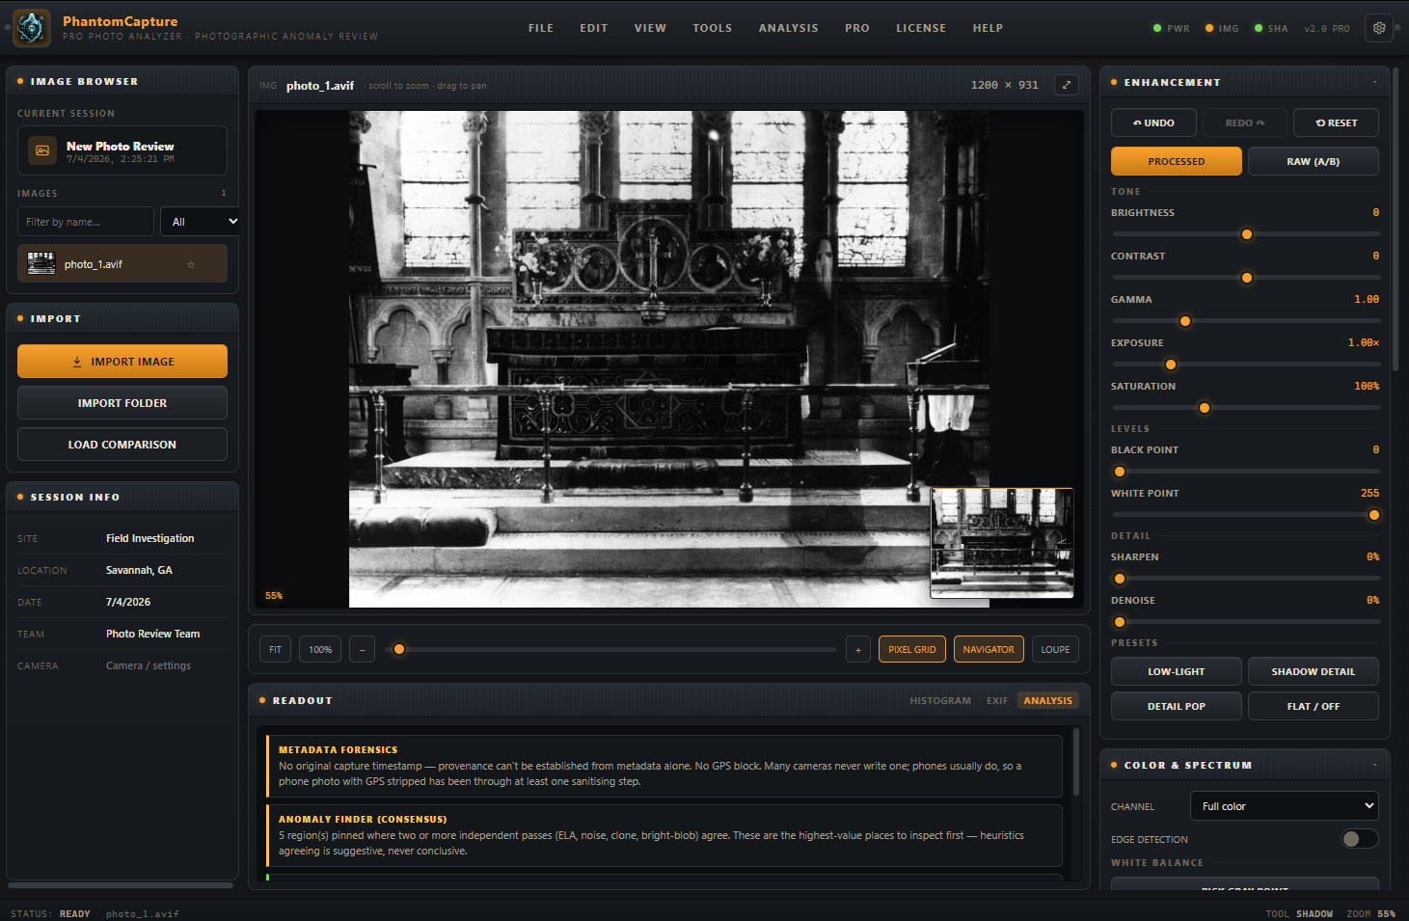The width and height of the screenshot is (1409, 921).
Task: Click the PWR status indicator
Action: (x=1172, y=28)
